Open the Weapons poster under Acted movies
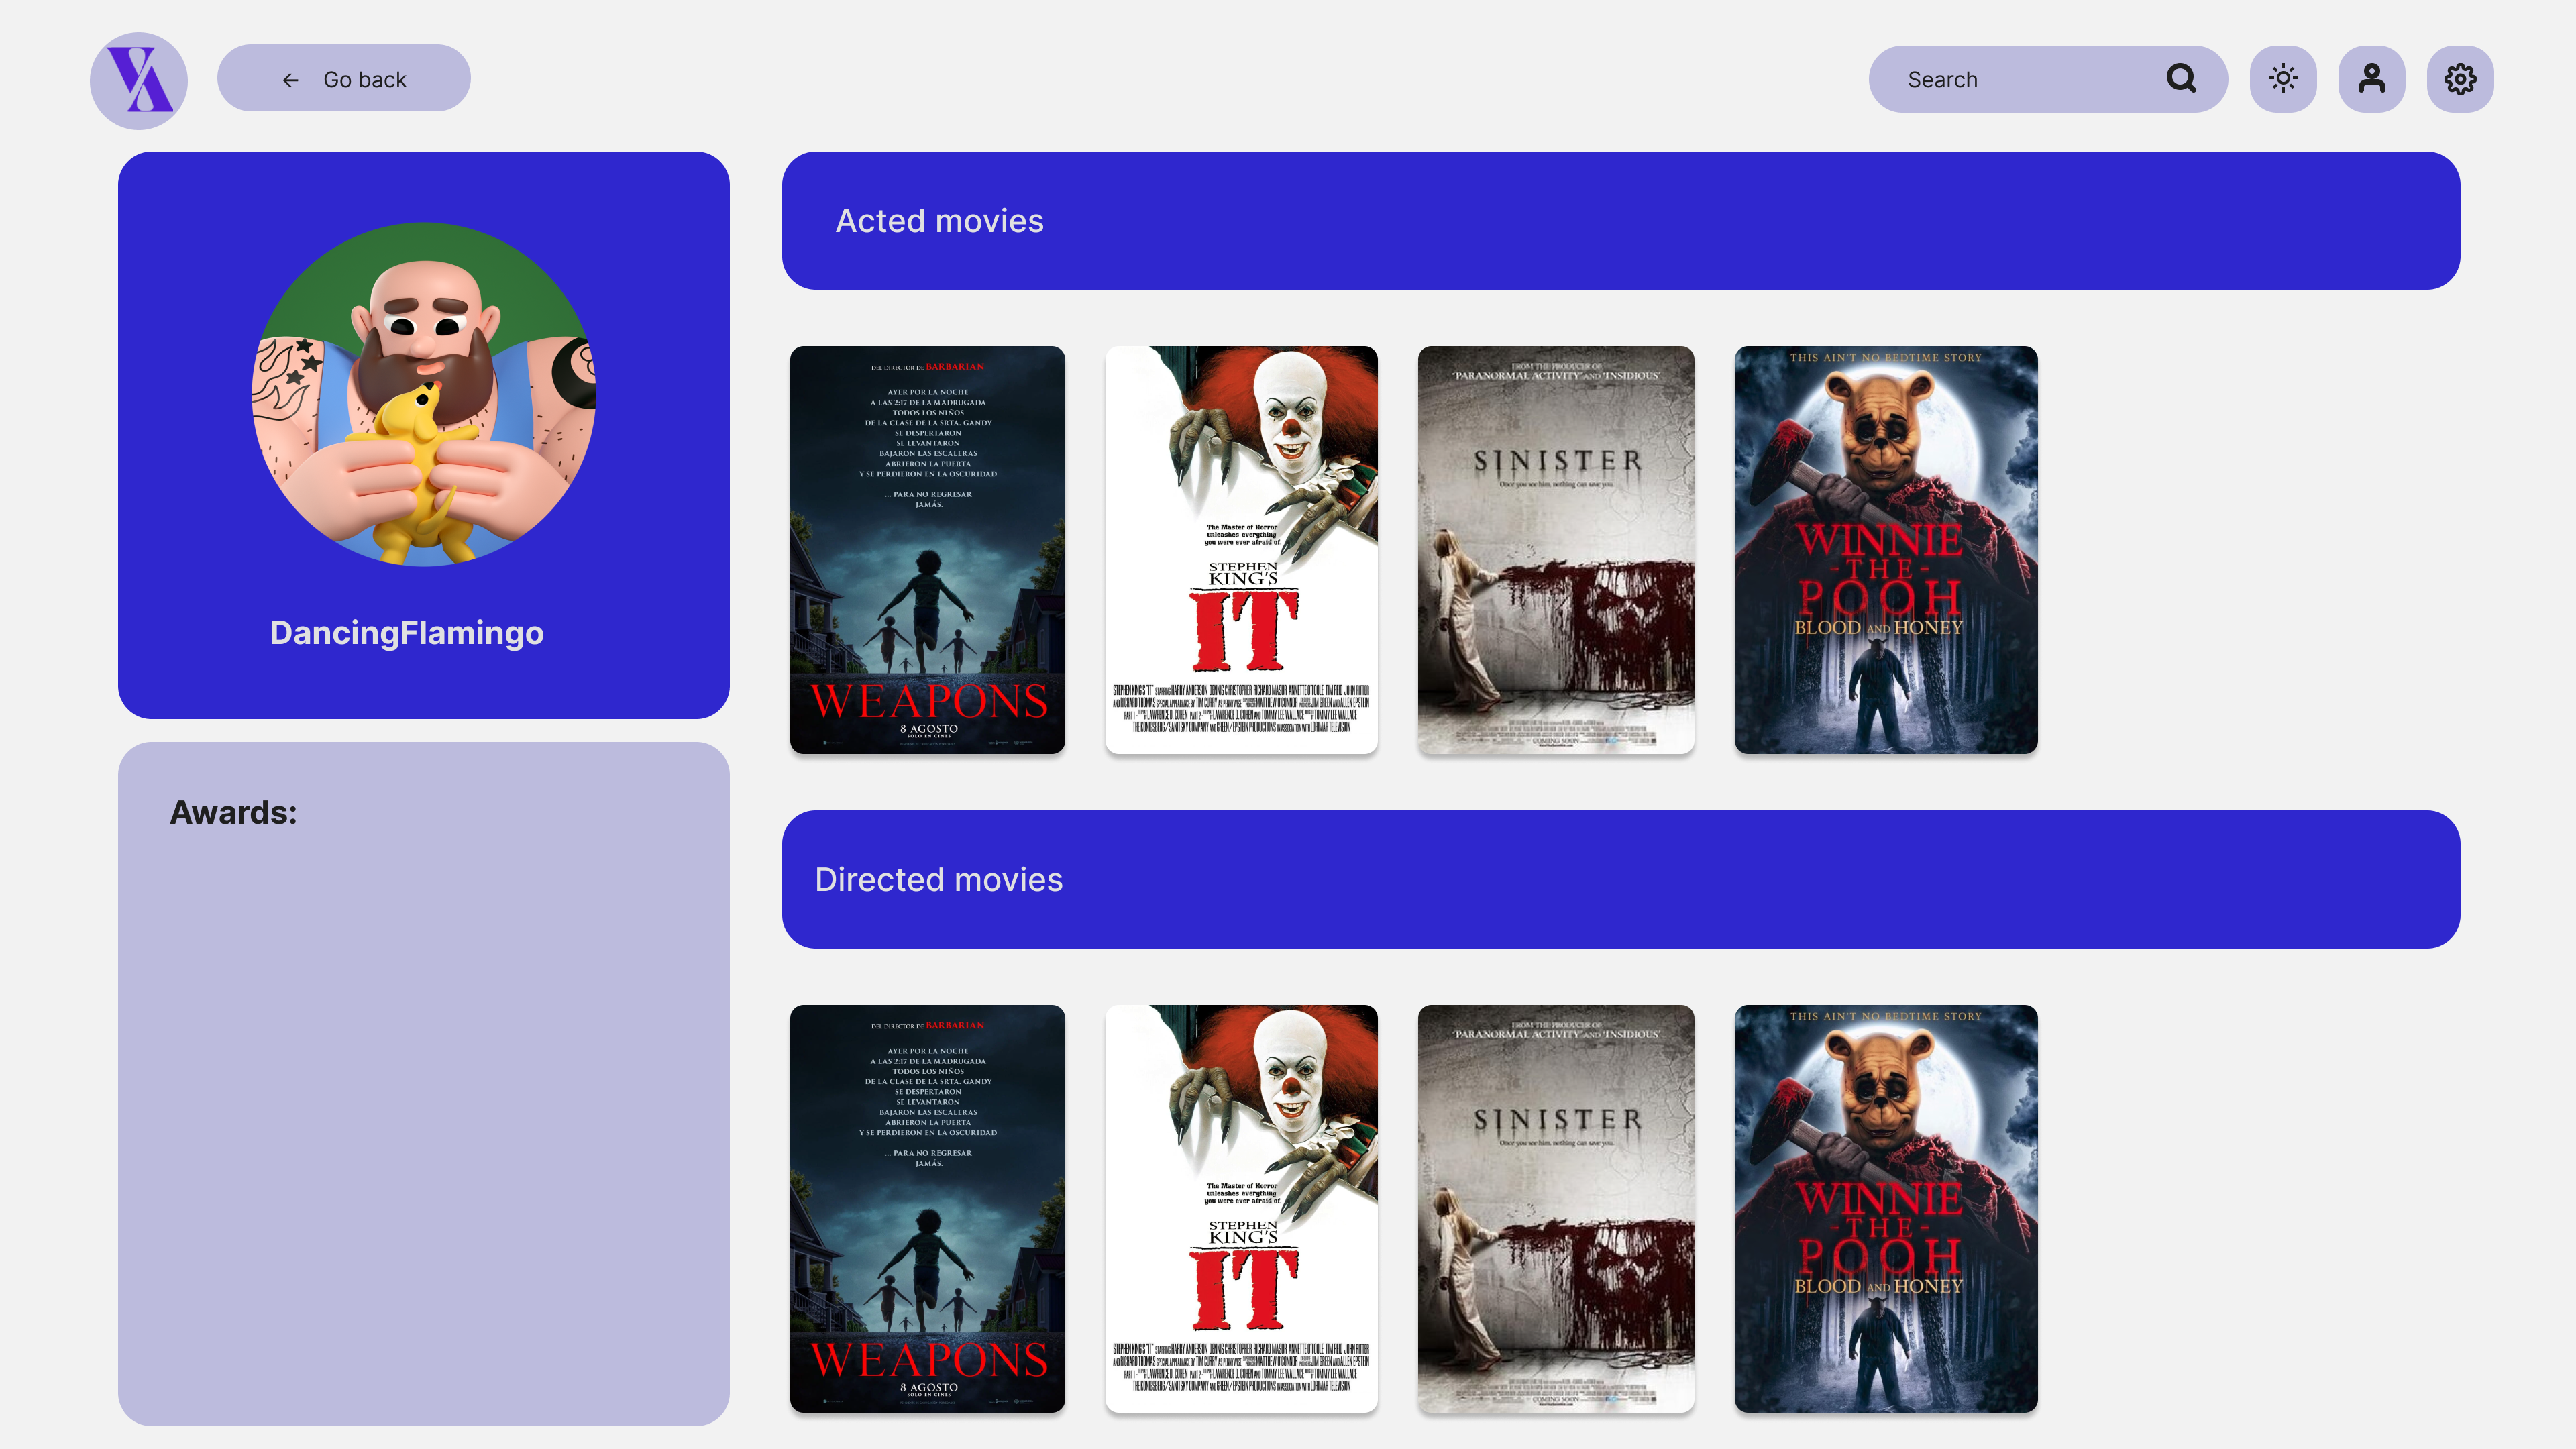 click(x=927, y=550)
